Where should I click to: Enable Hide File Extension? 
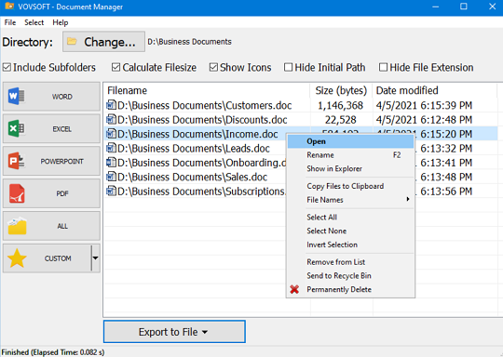(383, 68)
